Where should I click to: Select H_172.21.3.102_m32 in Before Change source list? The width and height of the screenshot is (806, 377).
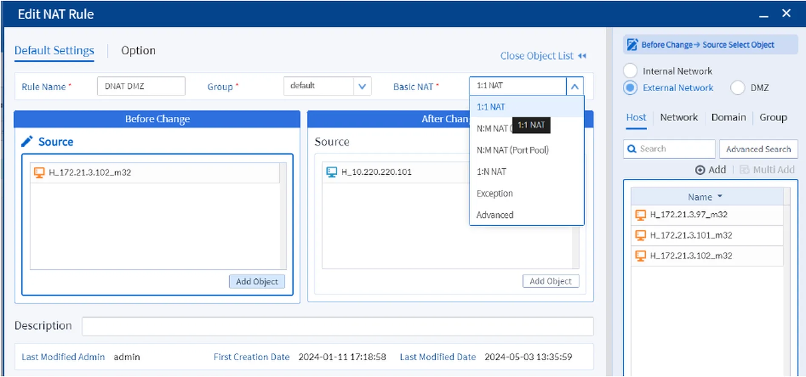tap(155, 172)
